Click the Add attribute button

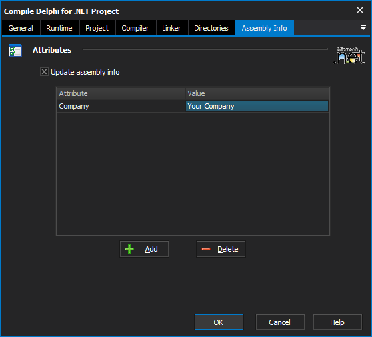[144, 249]
